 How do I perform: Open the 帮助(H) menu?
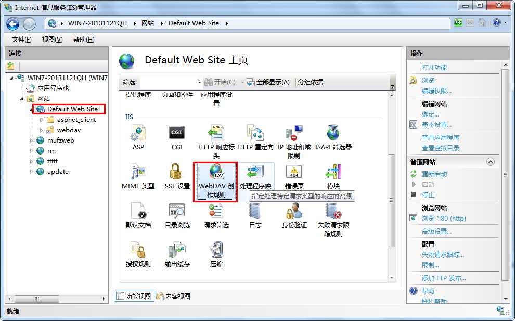tap(84, 40)
